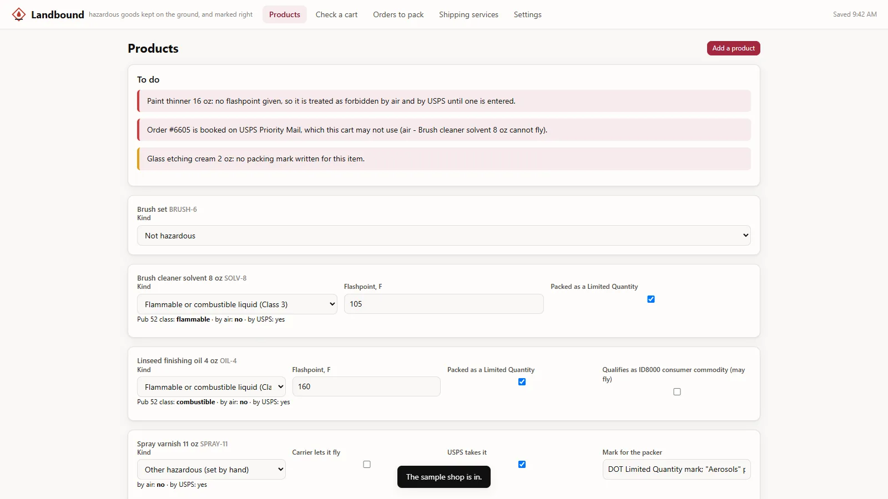Select the Order #6605 USPS warning

pos(444,130)
